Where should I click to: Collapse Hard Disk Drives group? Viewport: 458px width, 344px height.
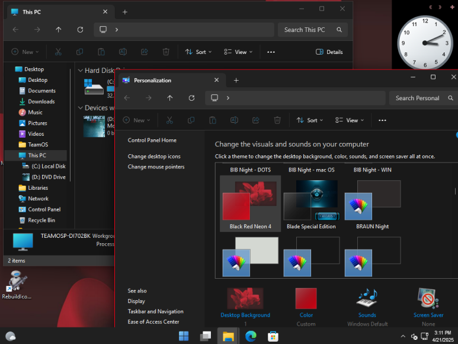[x=81, y=71]
